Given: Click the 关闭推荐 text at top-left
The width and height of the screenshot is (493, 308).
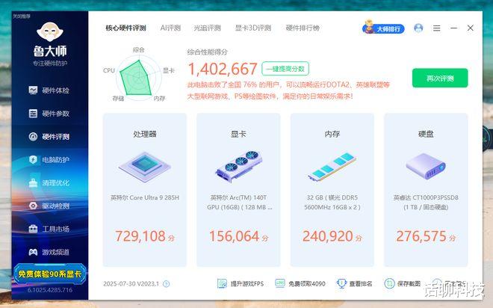Looking at the screenshot, I should click(x=22, y=16).
